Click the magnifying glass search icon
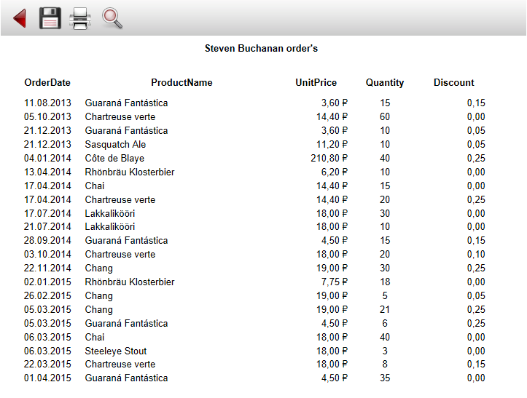The image size is (527, 398). 112,18
